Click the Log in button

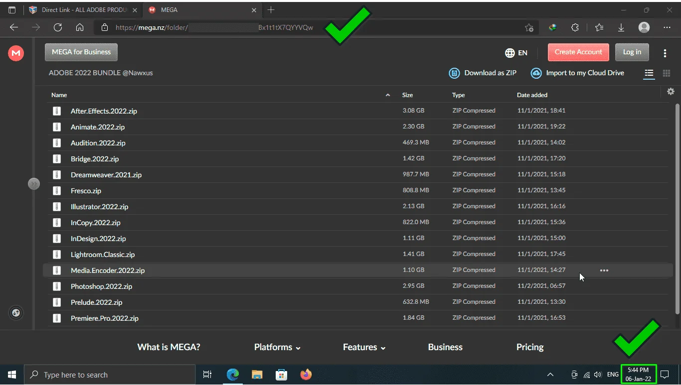(632, 52)
